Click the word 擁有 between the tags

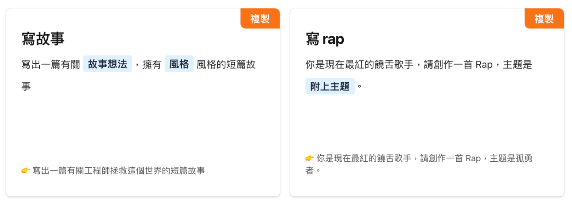point(152,64)
